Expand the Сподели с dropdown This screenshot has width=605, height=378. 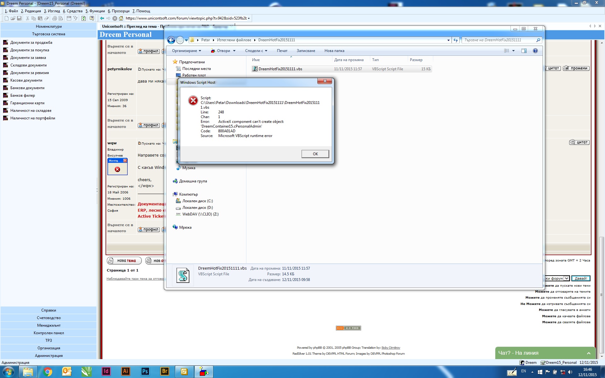[x=256, y=51]
